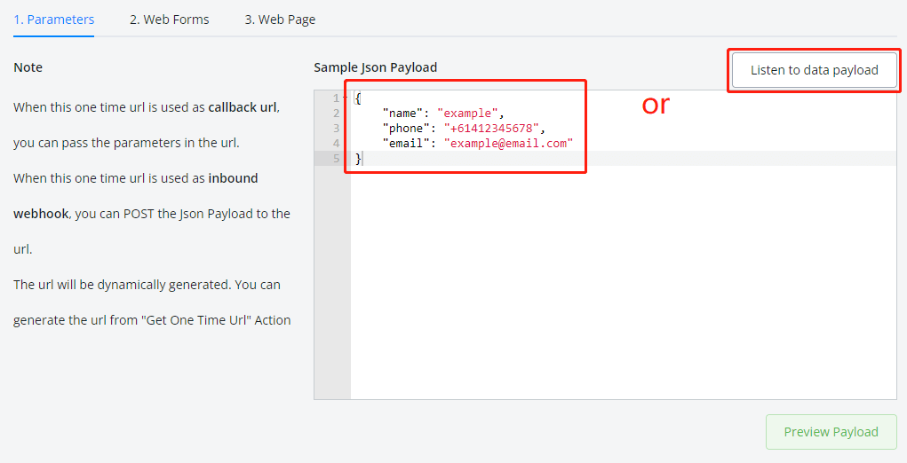Click line number 5 in the gutter
907x463 pixels.
click(335, 159)
